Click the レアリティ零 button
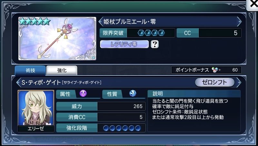This screenshot has width=258, height=146. [124, 44]
